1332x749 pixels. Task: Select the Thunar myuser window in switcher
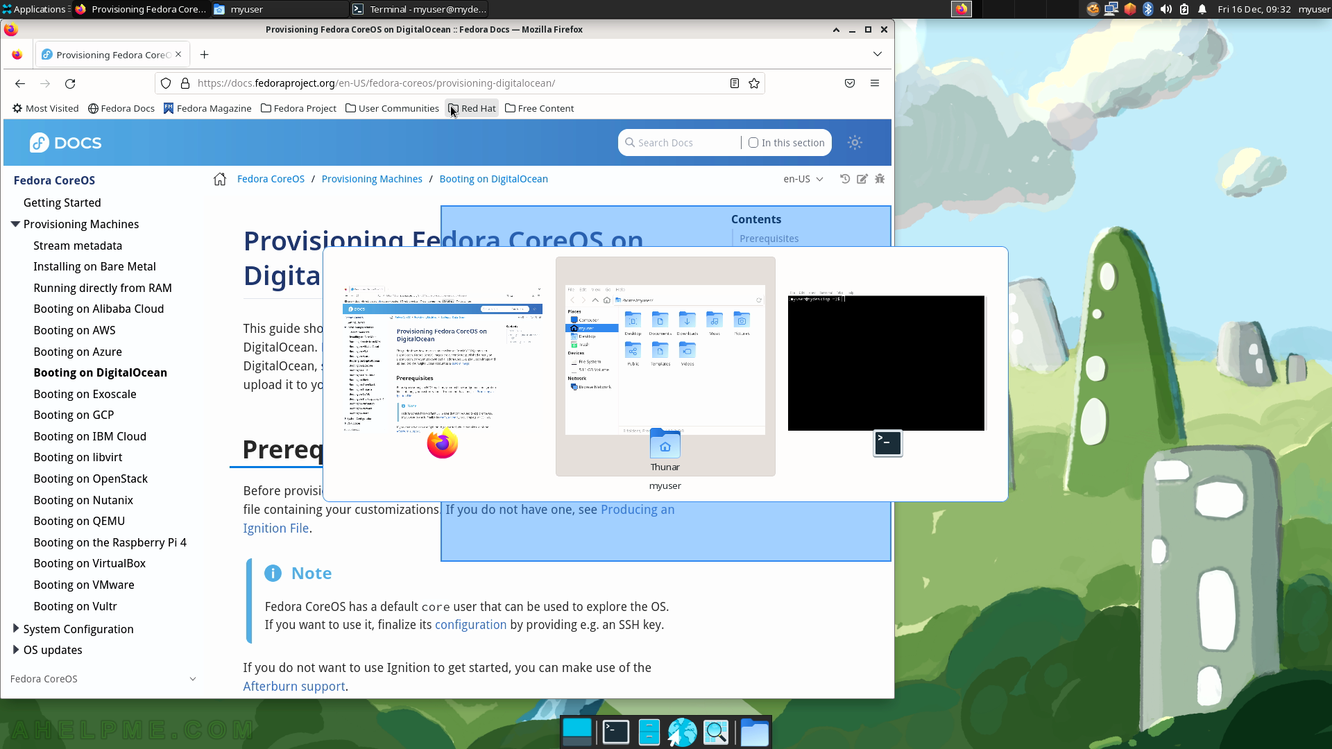pyautogui.click(x=665, y=366)
